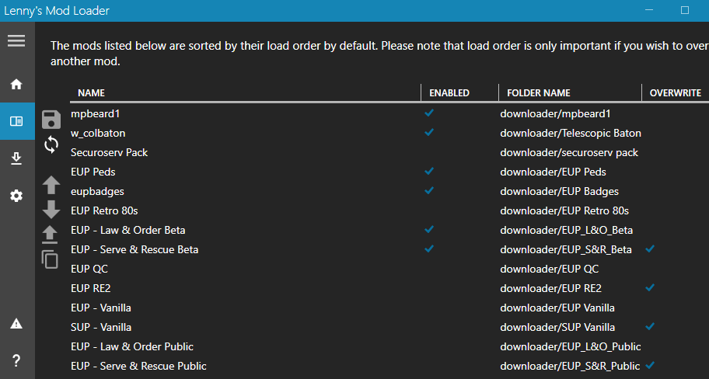Click the refresh mods list icon
Viewport: 709px width, 379px height.
point(51,144)
